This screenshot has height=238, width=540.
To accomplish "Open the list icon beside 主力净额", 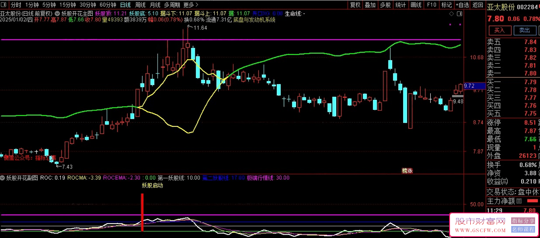I will (x=518, y=201).
